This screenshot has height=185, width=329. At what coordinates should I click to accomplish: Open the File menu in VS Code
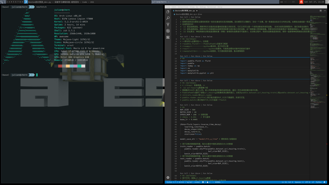click(168, 7)
